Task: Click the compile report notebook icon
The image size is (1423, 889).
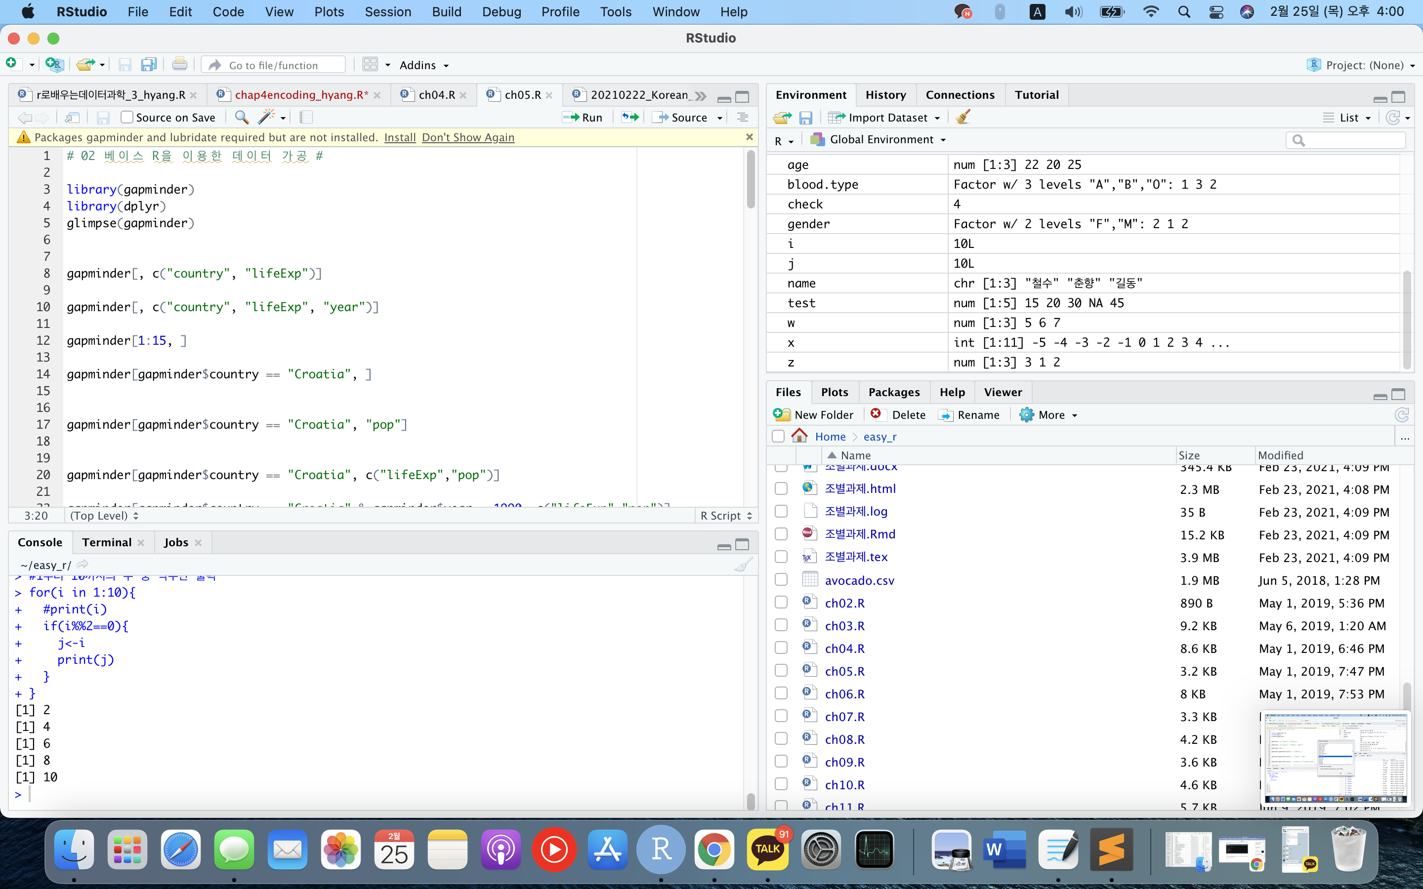Action: coord(306,117)
